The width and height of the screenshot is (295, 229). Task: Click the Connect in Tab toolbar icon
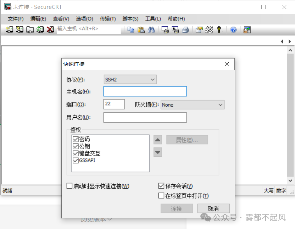(30, 29)
